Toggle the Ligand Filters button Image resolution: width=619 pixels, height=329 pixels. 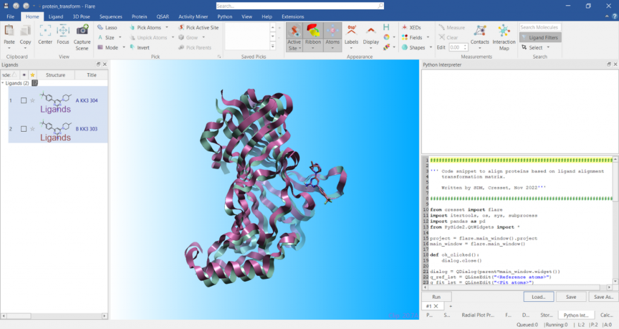(x=540, y=37)
